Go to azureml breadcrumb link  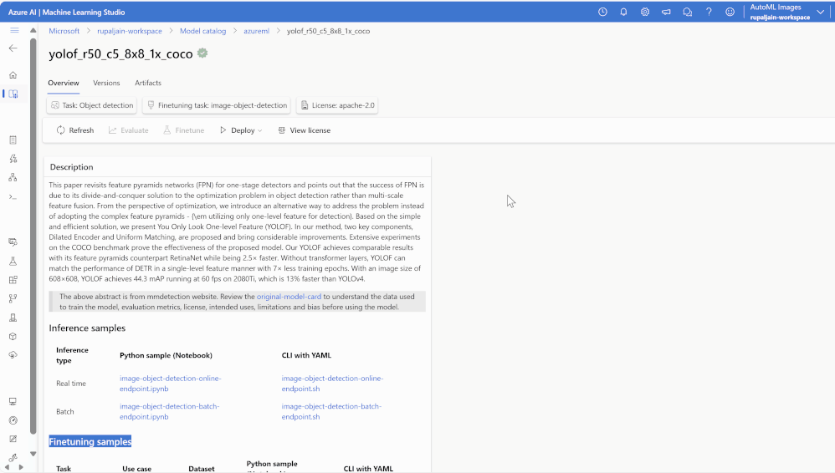tap(256, 31)
